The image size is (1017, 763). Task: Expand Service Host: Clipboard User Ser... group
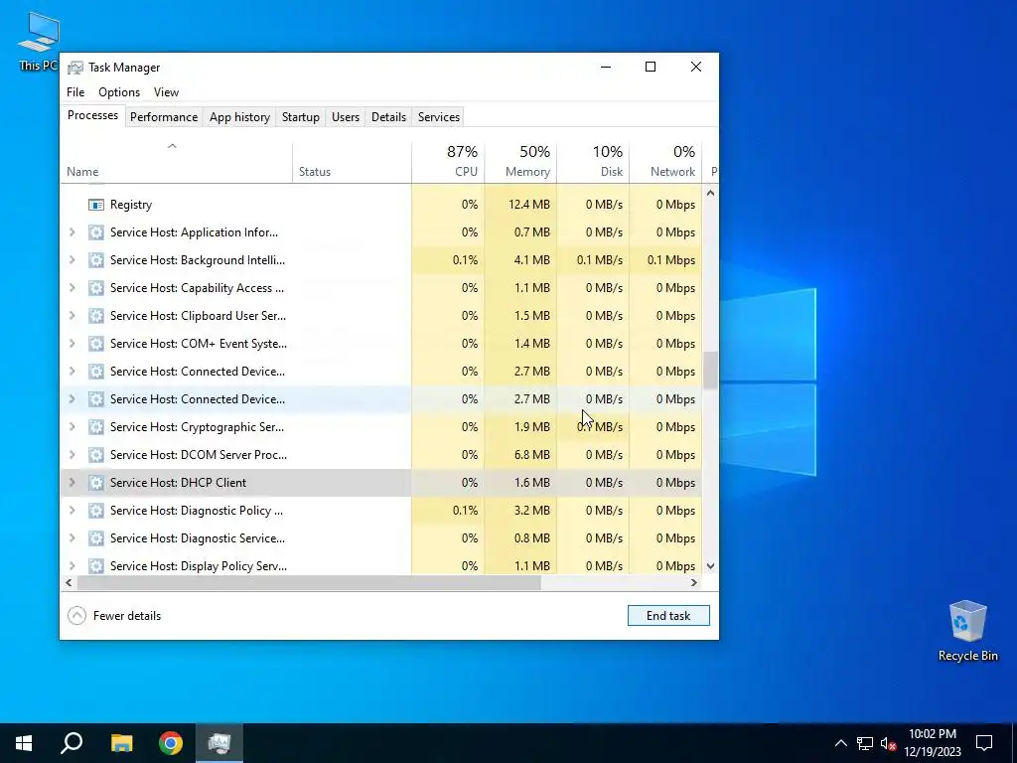[72, 316]
